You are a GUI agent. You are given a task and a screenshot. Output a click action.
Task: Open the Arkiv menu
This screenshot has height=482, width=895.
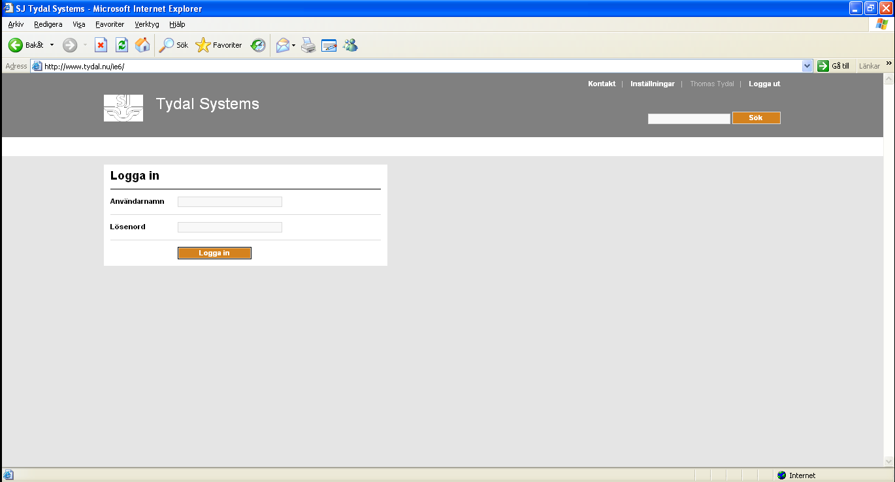coord(16,24)
